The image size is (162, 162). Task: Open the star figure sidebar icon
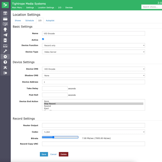point(5,68)
